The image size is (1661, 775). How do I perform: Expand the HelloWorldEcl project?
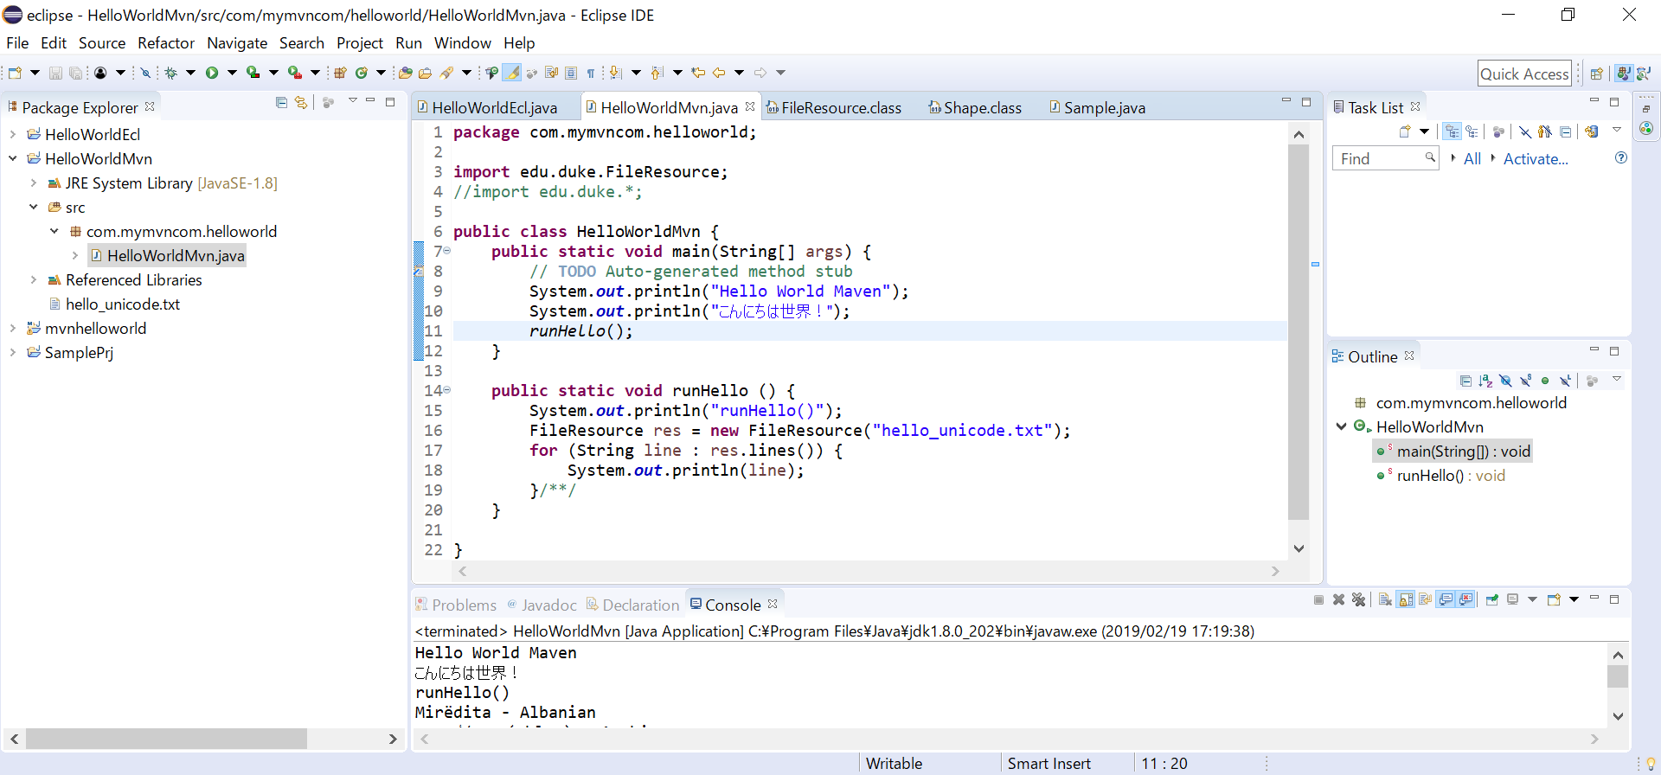13,134
